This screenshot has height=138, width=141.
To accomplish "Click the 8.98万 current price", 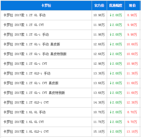I will tap(132, 15).
